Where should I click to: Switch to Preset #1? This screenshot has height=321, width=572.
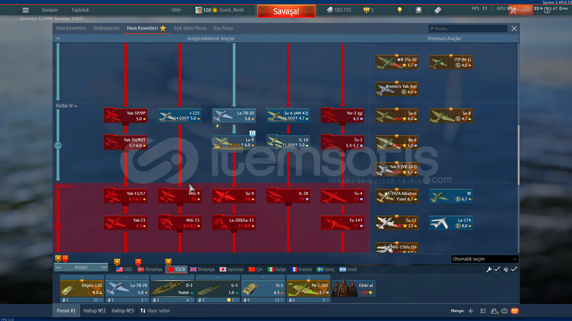click(66, 311)
